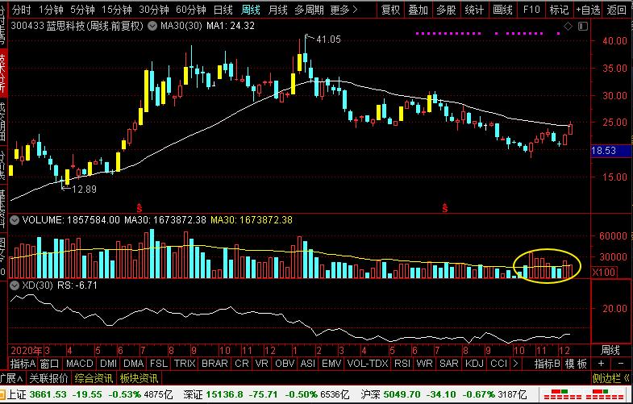The image size is (633, 404).
Task: Apply the KDJ indicator
Action: click(x=474, y=364)
